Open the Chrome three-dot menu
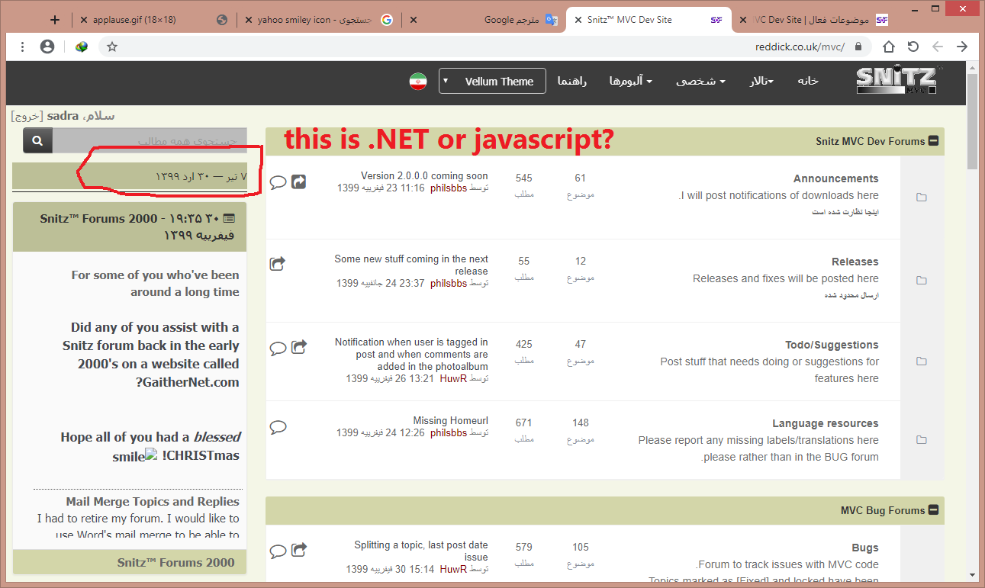Image resolution: width=985 pixels, height=588 pixels. point(23,47)
